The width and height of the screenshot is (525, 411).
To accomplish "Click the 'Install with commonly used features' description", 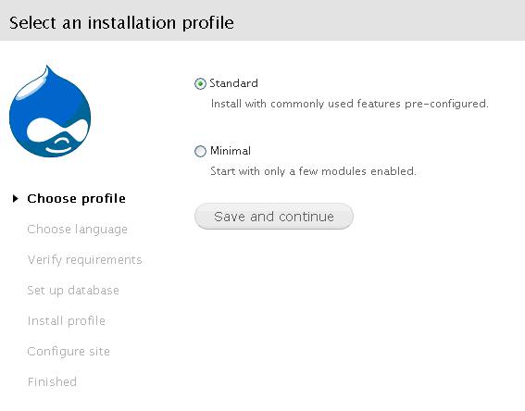I will 350,104.
